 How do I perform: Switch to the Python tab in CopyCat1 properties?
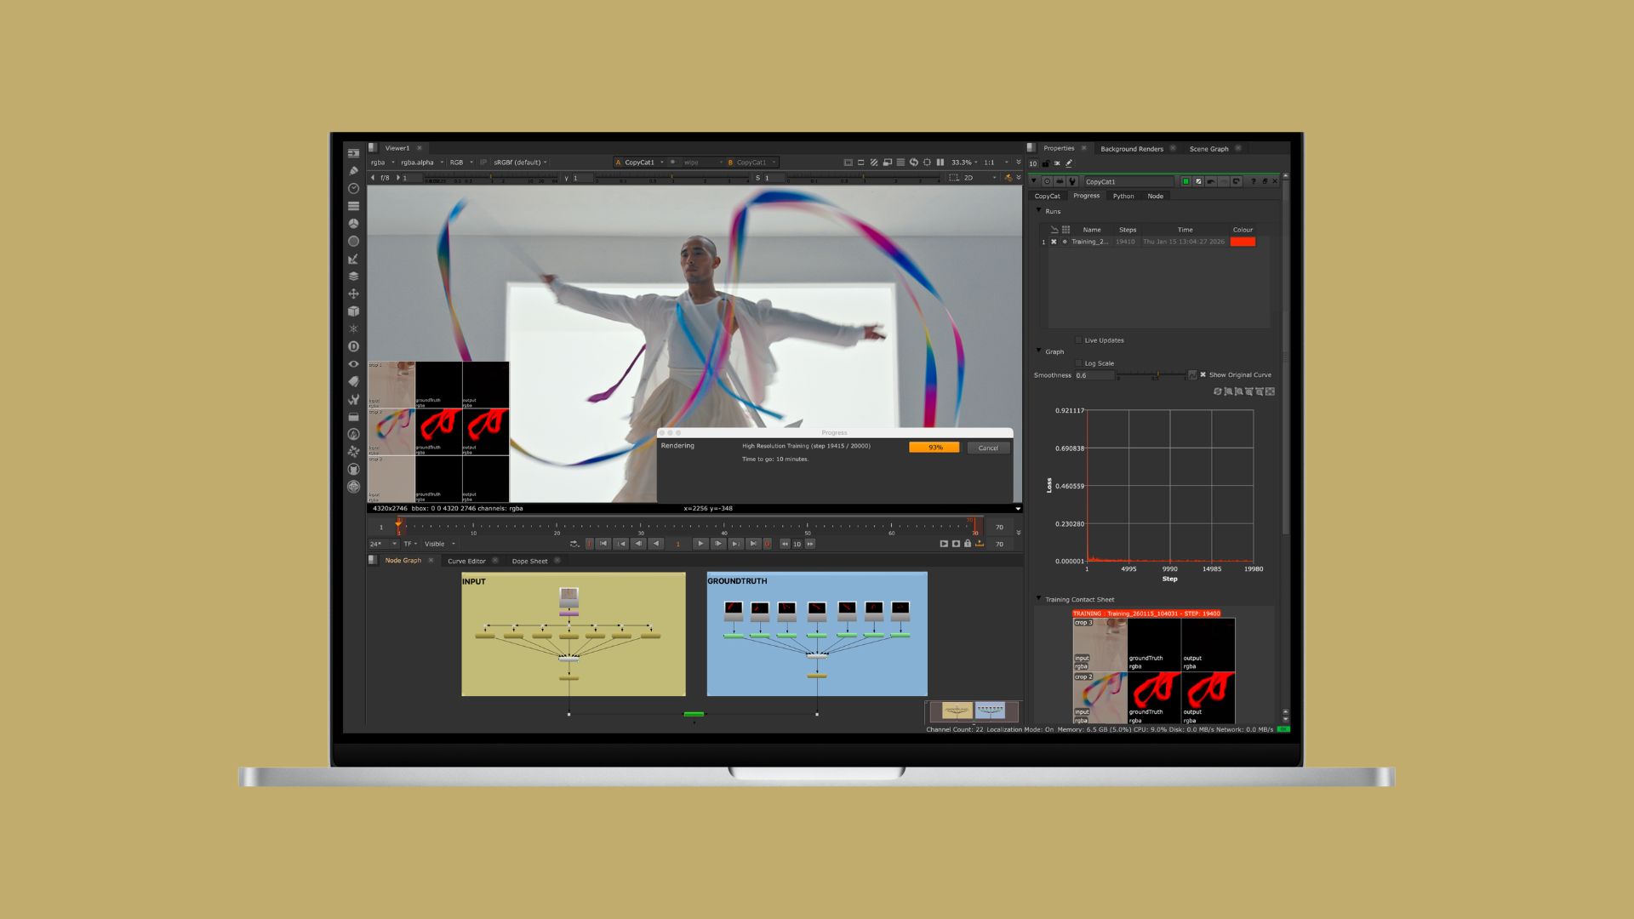[1123, 197]
